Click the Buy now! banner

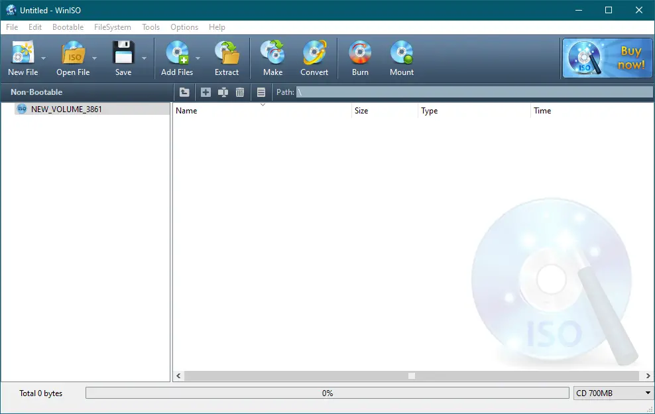click(x=607, y=58)
